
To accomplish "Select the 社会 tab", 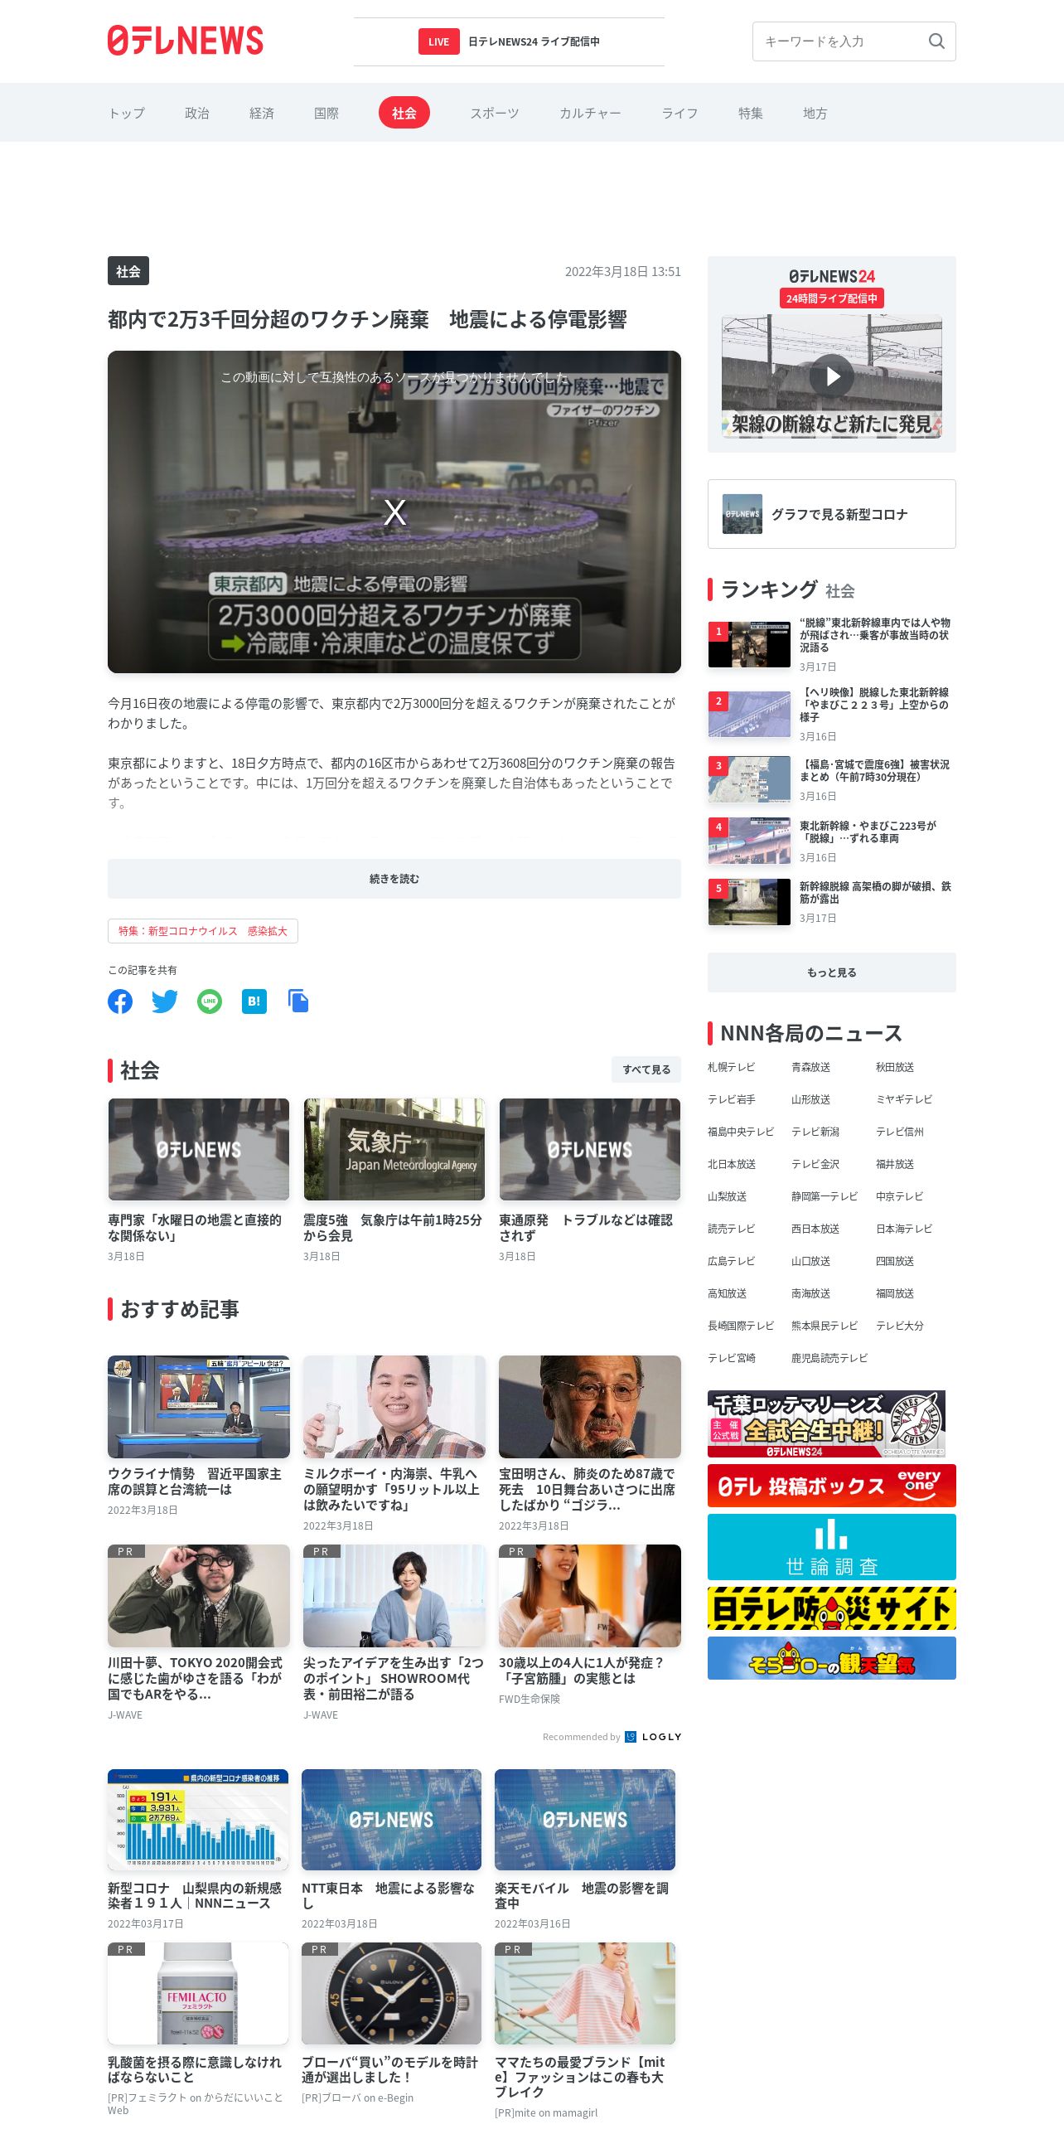I will [x=404, y=113].
